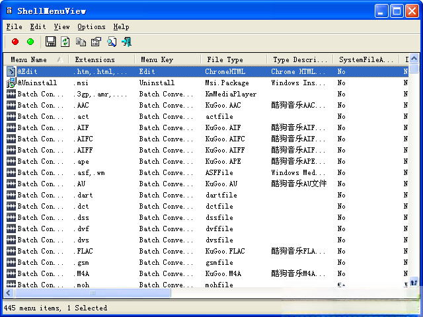The height and width of the screenshot is (317, 423).
Task: Sort by the SystemFileA... column header
Action: click(365, 59)
